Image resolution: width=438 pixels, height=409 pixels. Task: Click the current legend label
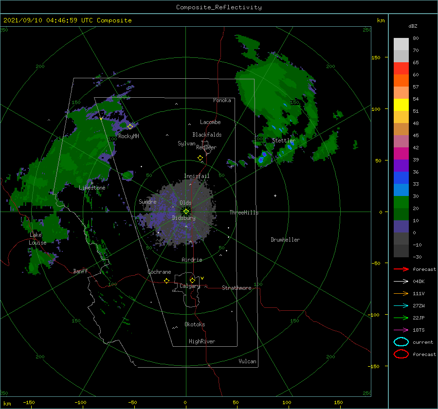tap(423, 342)
